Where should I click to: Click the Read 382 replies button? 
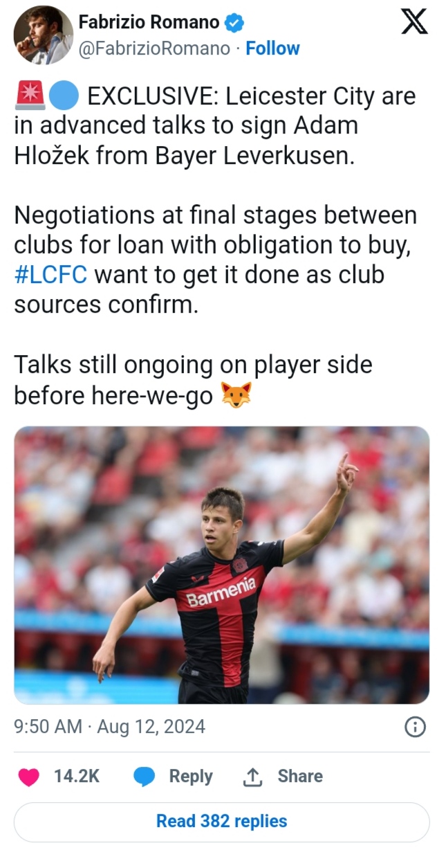click(221, 821)
